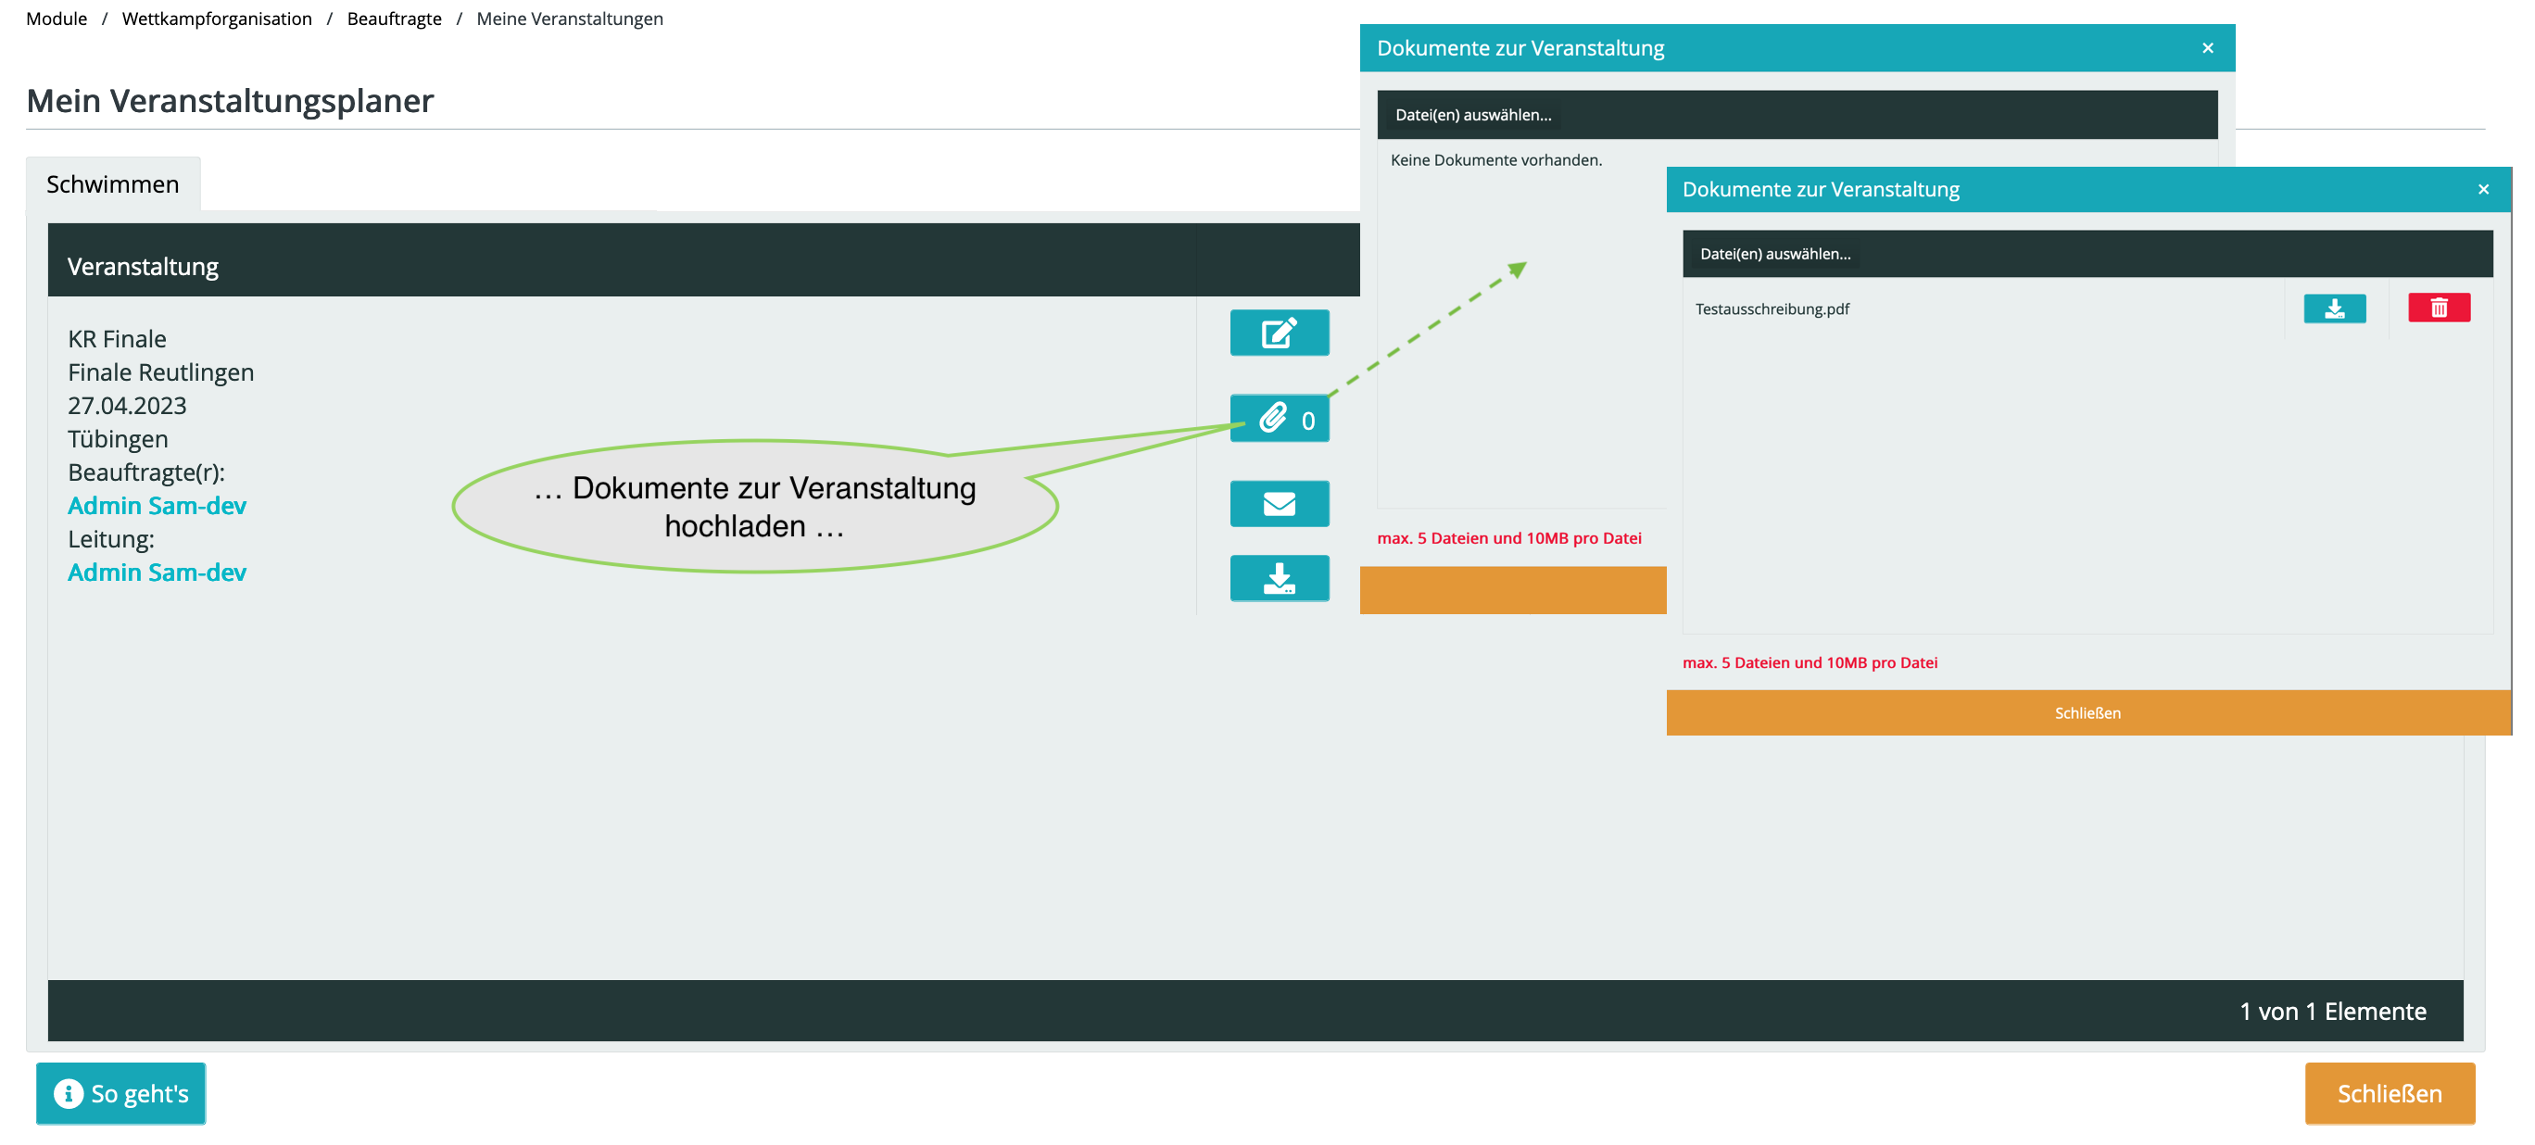Select the Schwimmen tab
The height and width of the screenshot is (1145, 2535).
click(113, 185)
